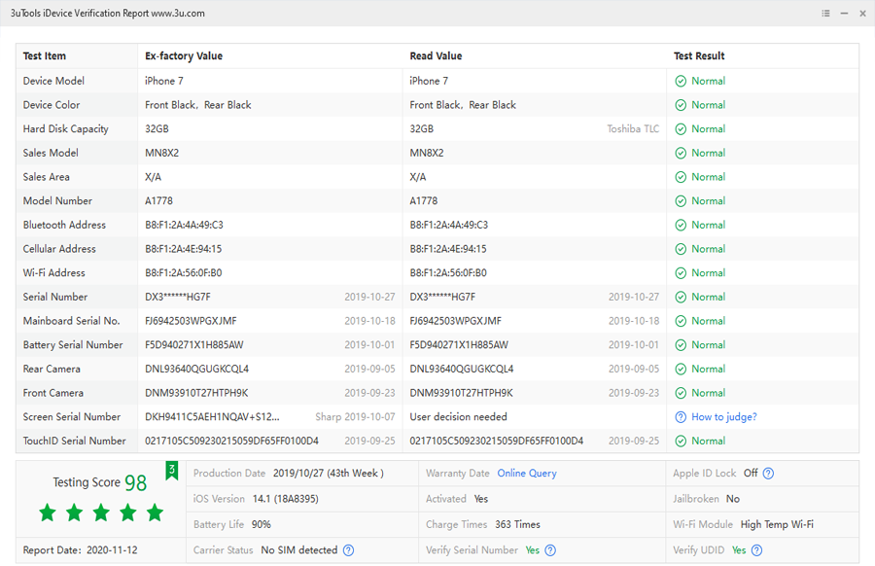Click the green 3u bookmark badge
This screenshot has height=566, width=875.
[x=172, y=471]
